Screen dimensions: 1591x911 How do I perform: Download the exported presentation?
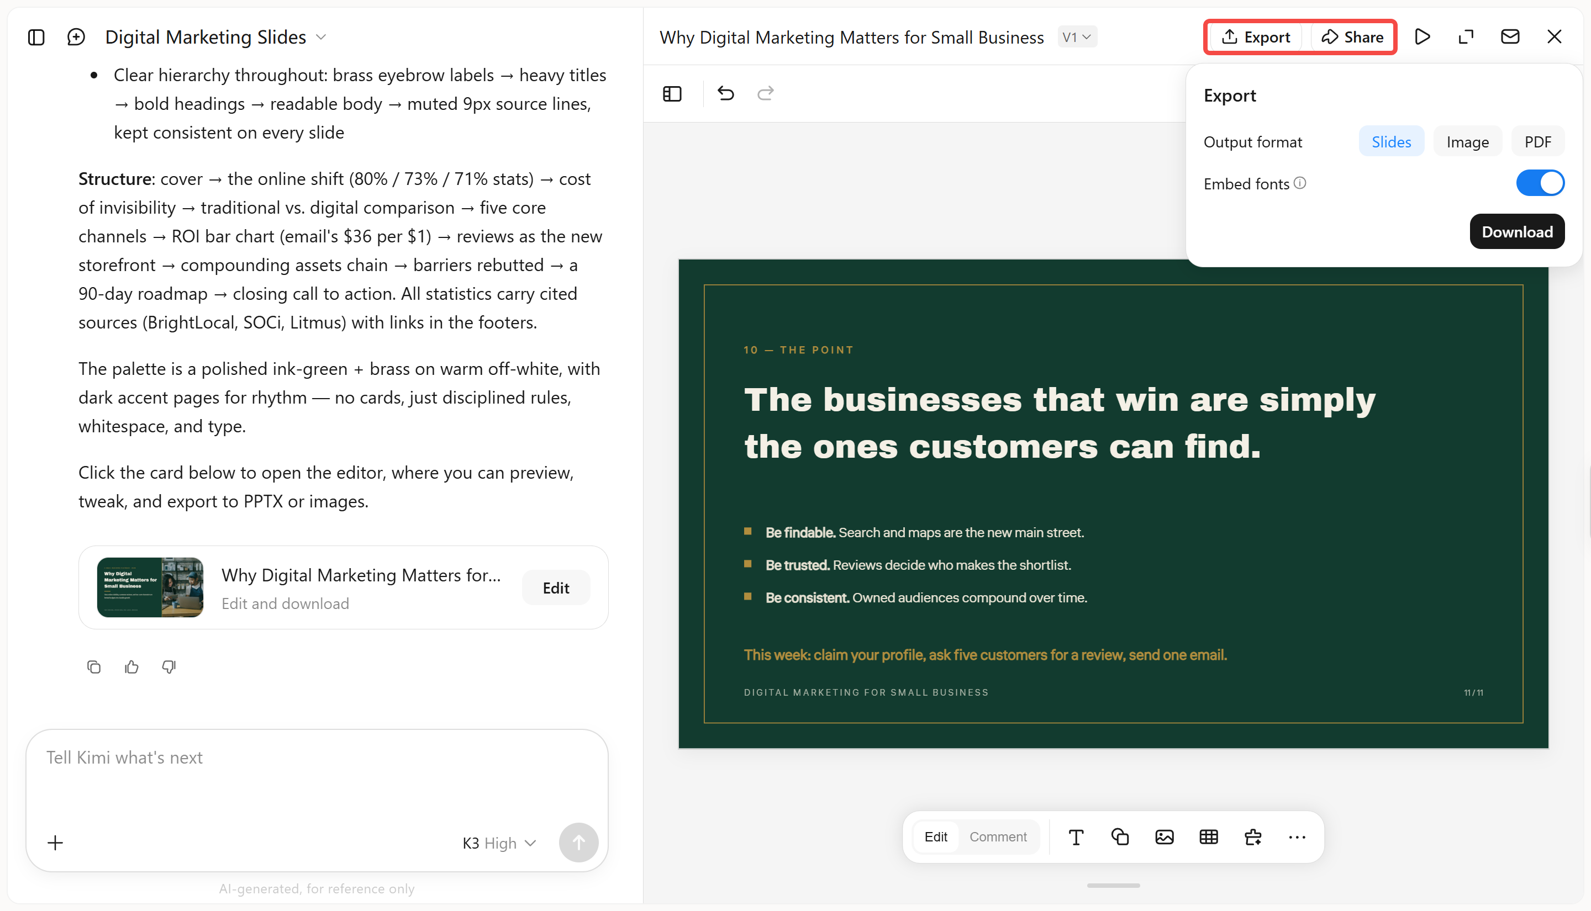click(1517, 232)
